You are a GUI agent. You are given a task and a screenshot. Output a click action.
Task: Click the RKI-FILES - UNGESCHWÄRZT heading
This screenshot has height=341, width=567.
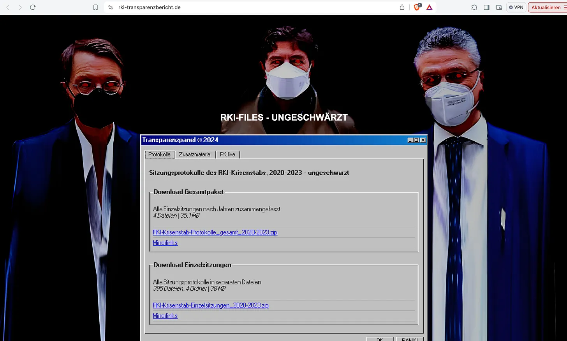click(x=284, y=118)
